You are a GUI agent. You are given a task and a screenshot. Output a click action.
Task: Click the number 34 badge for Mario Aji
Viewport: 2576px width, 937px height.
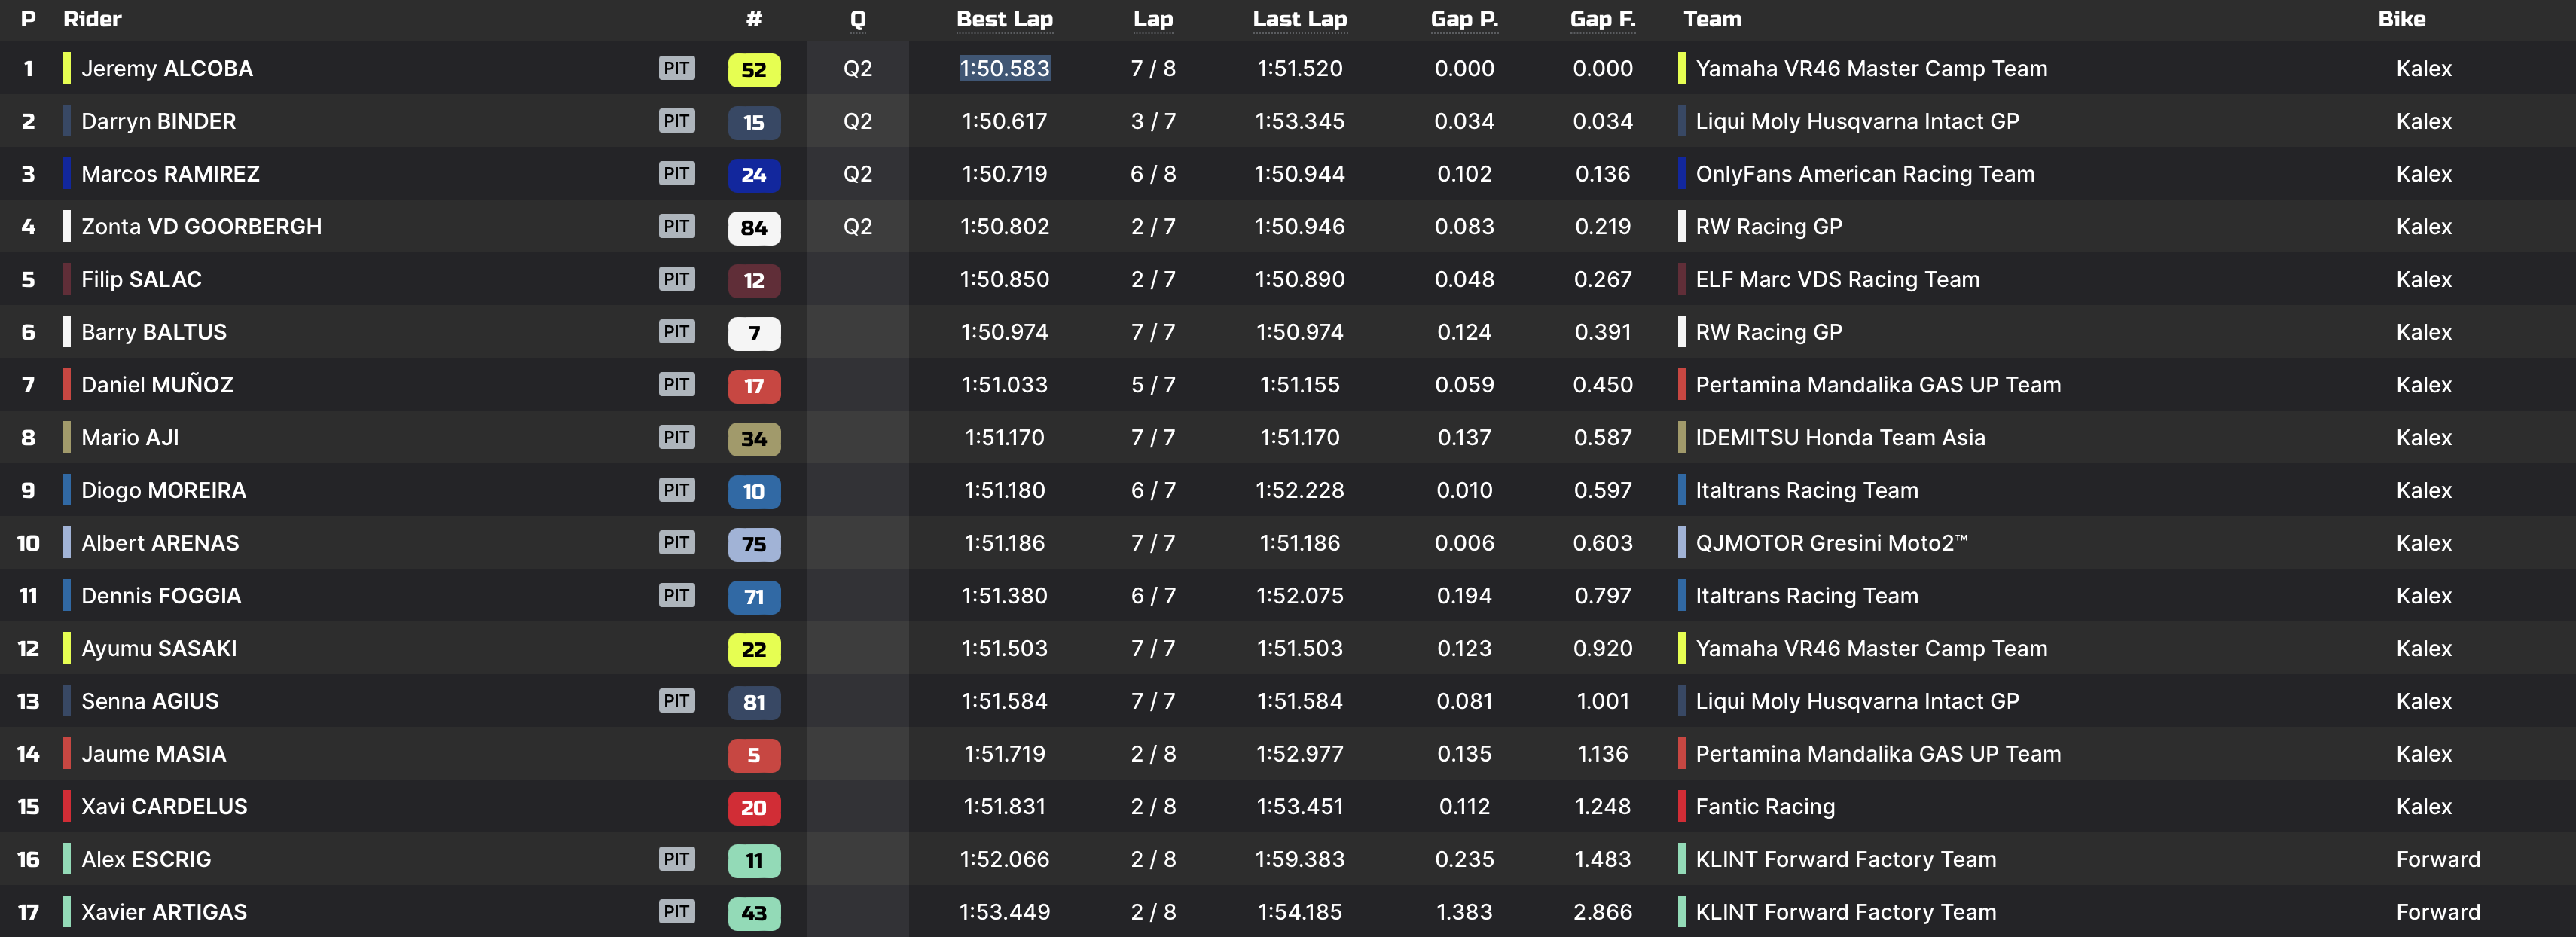coord(754,438)
